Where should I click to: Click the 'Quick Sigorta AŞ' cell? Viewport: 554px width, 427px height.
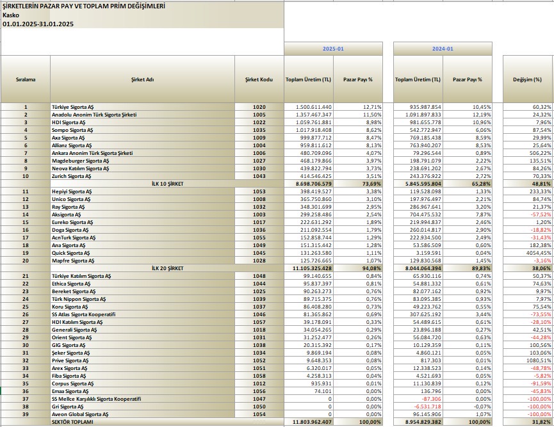coord(142,253)
